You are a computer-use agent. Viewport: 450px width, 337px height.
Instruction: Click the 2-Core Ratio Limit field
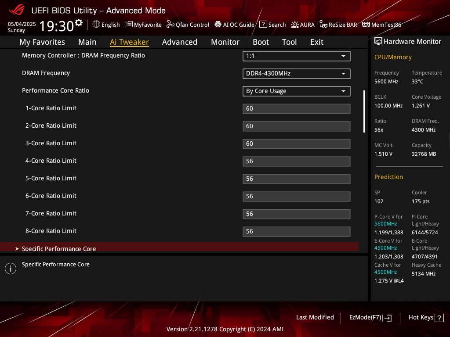[297, 126]
